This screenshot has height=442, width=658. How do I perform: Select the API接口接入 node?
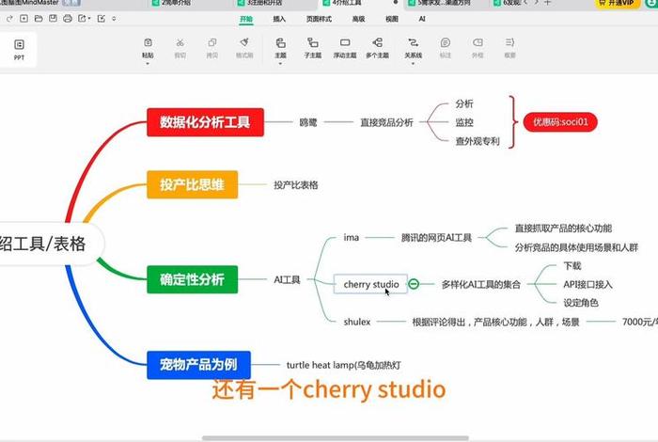(587, 285)
